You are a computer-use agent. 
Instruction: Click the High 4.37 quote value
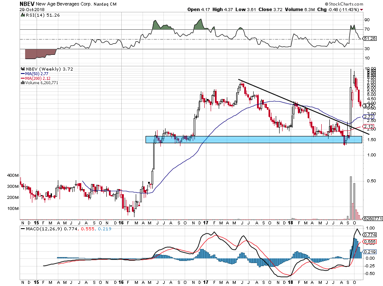pos(223,9)
